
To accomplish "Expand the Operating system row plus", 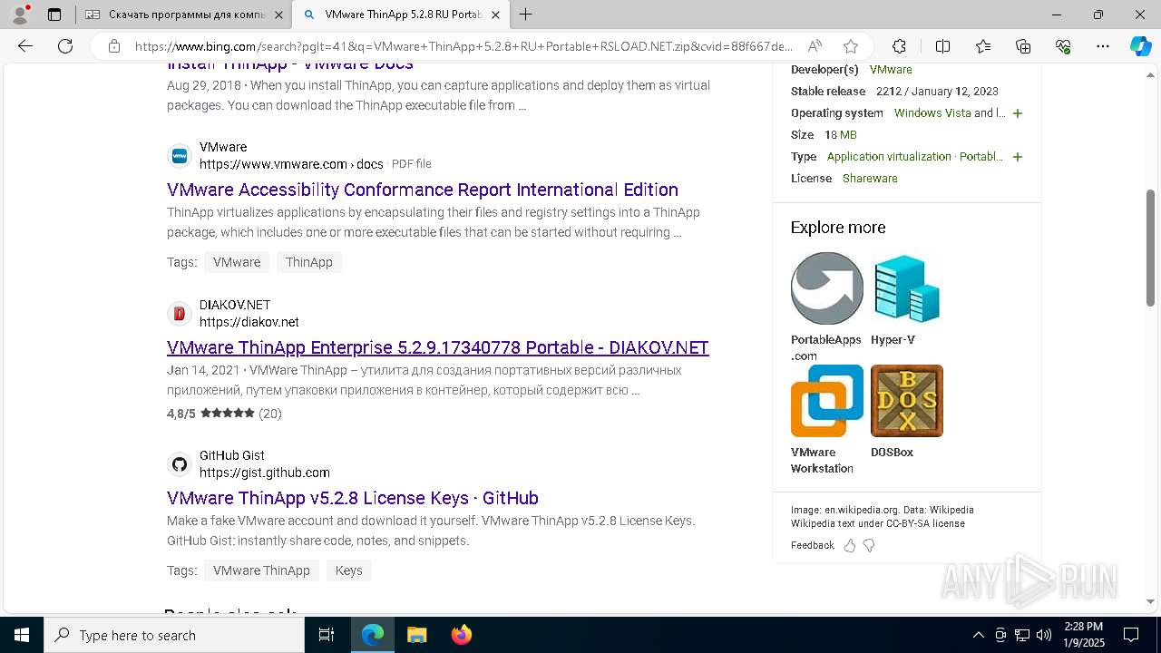I will (x=1018, y=113).
